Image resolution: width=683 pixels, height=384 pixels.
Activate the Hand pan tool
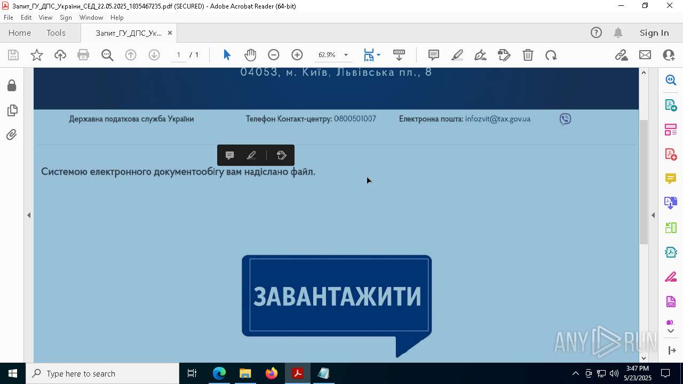tap(250, 55)
